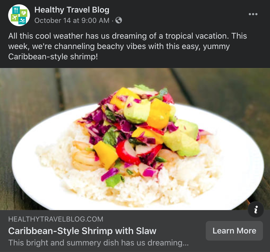
Task: Click the airplane tile in page logo
Action: click(x=14, y=18)
